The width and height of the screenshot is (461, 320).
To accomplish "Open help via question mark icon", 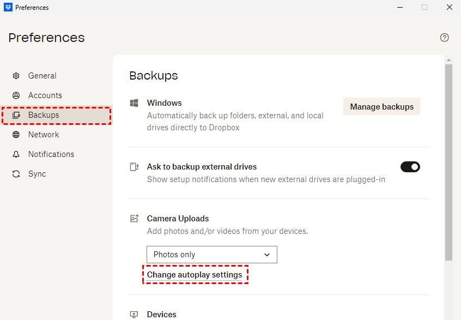I will point(445,38).
